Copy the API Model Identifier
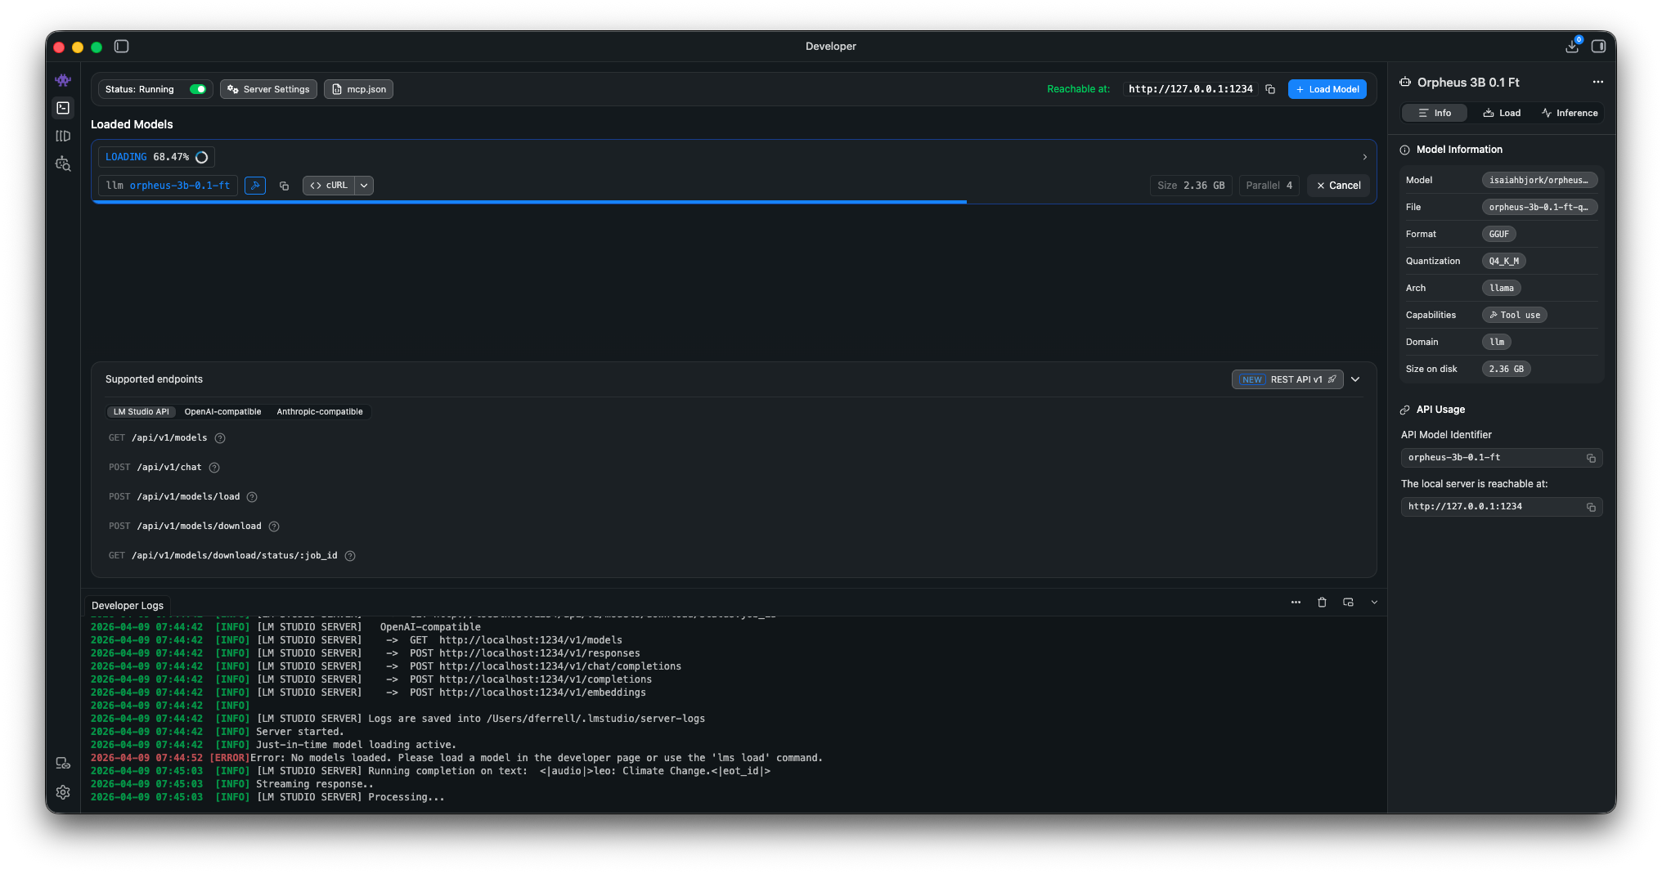Screen dimensions: 1662x874 [1591, 459]
